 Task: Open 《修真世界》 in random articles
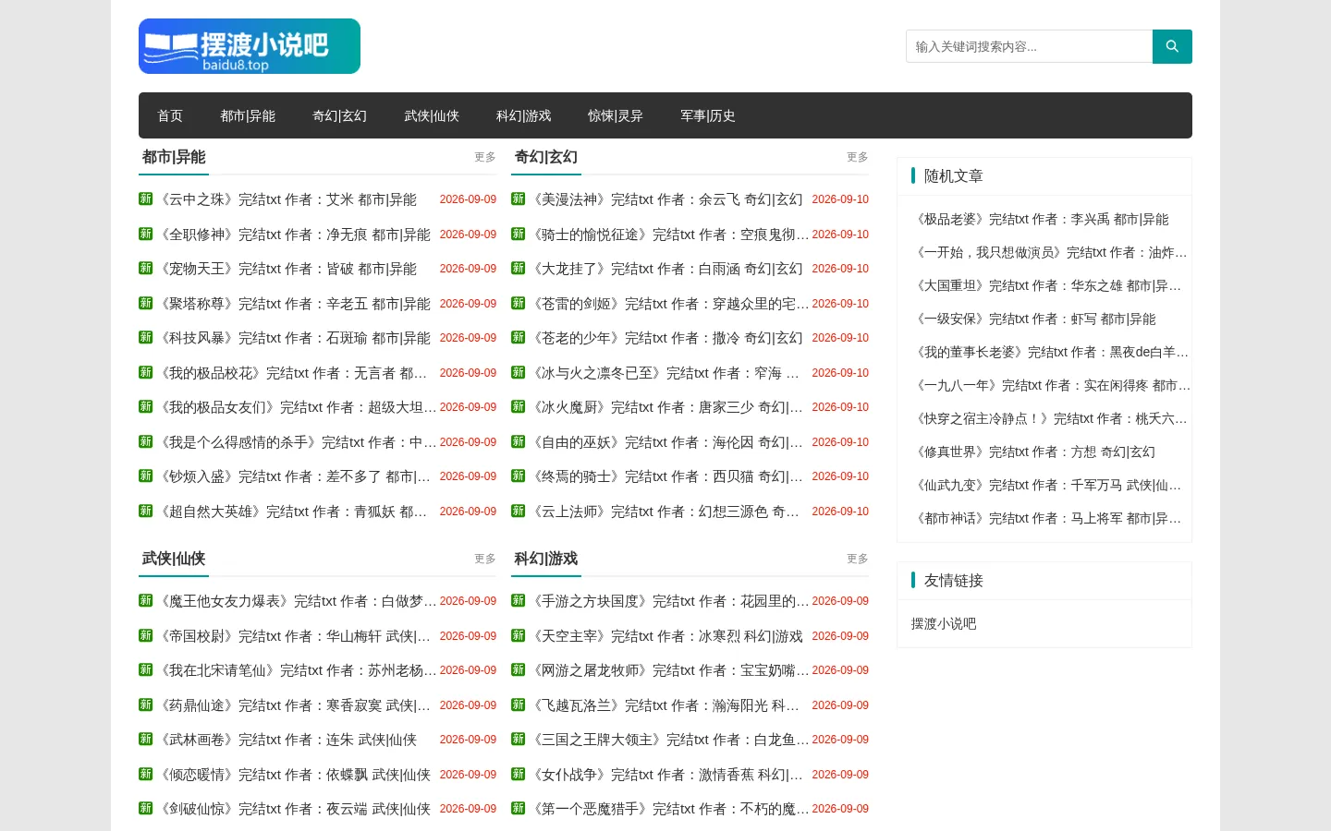point(1033,452)
